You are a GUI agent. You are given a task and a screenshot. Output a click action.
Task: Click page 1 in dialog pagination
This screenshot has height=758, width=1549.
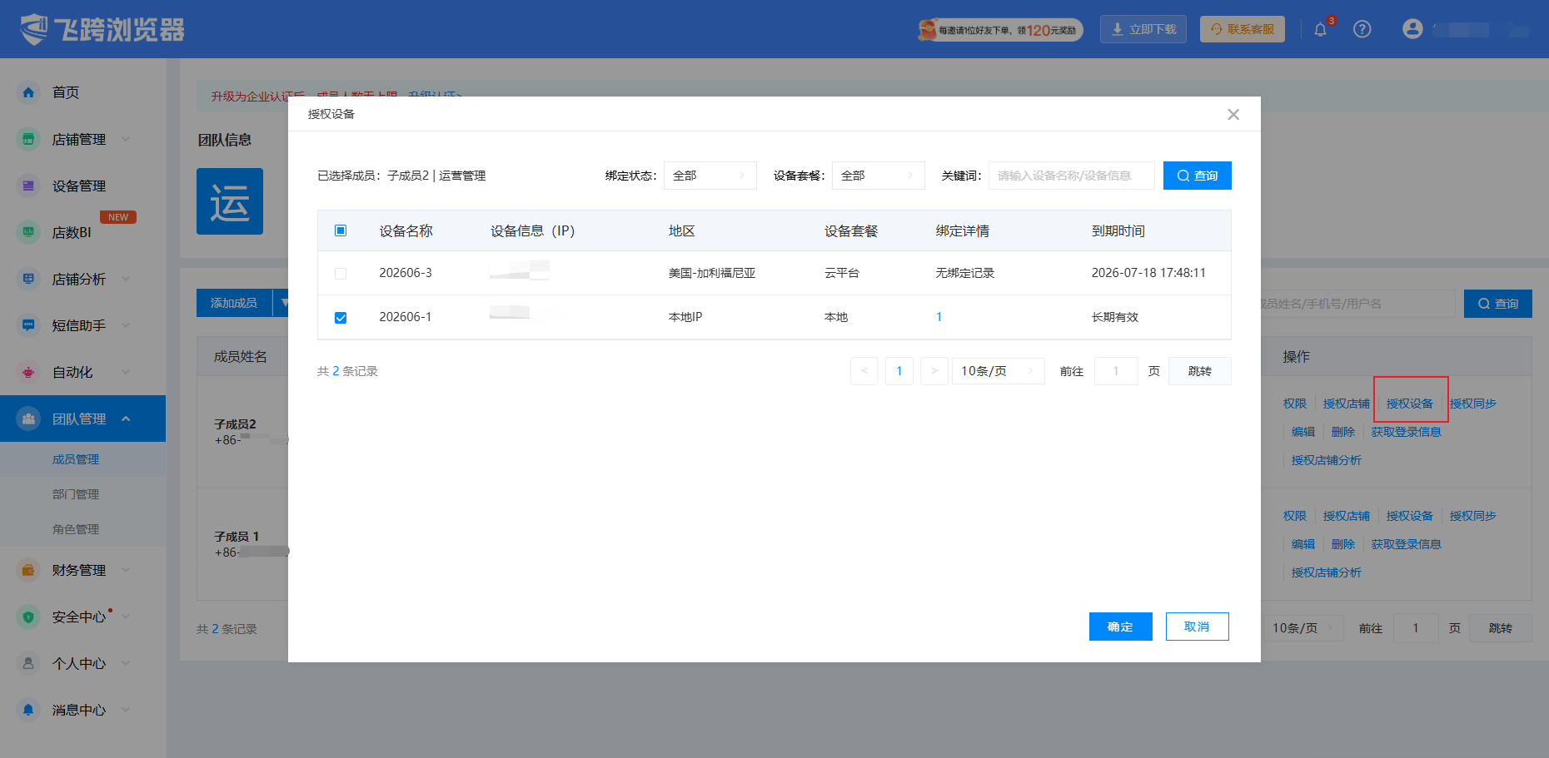pyautogui.click(x=899, y=371)
